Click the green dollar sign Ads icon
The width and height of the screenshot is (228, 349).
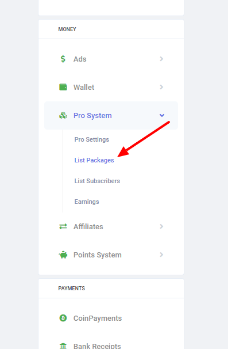point(63,59)
